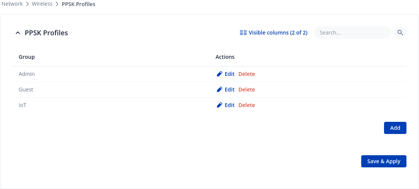Edit the IoT group profile
The image size is (419, 189).
(x=229, y=105)
